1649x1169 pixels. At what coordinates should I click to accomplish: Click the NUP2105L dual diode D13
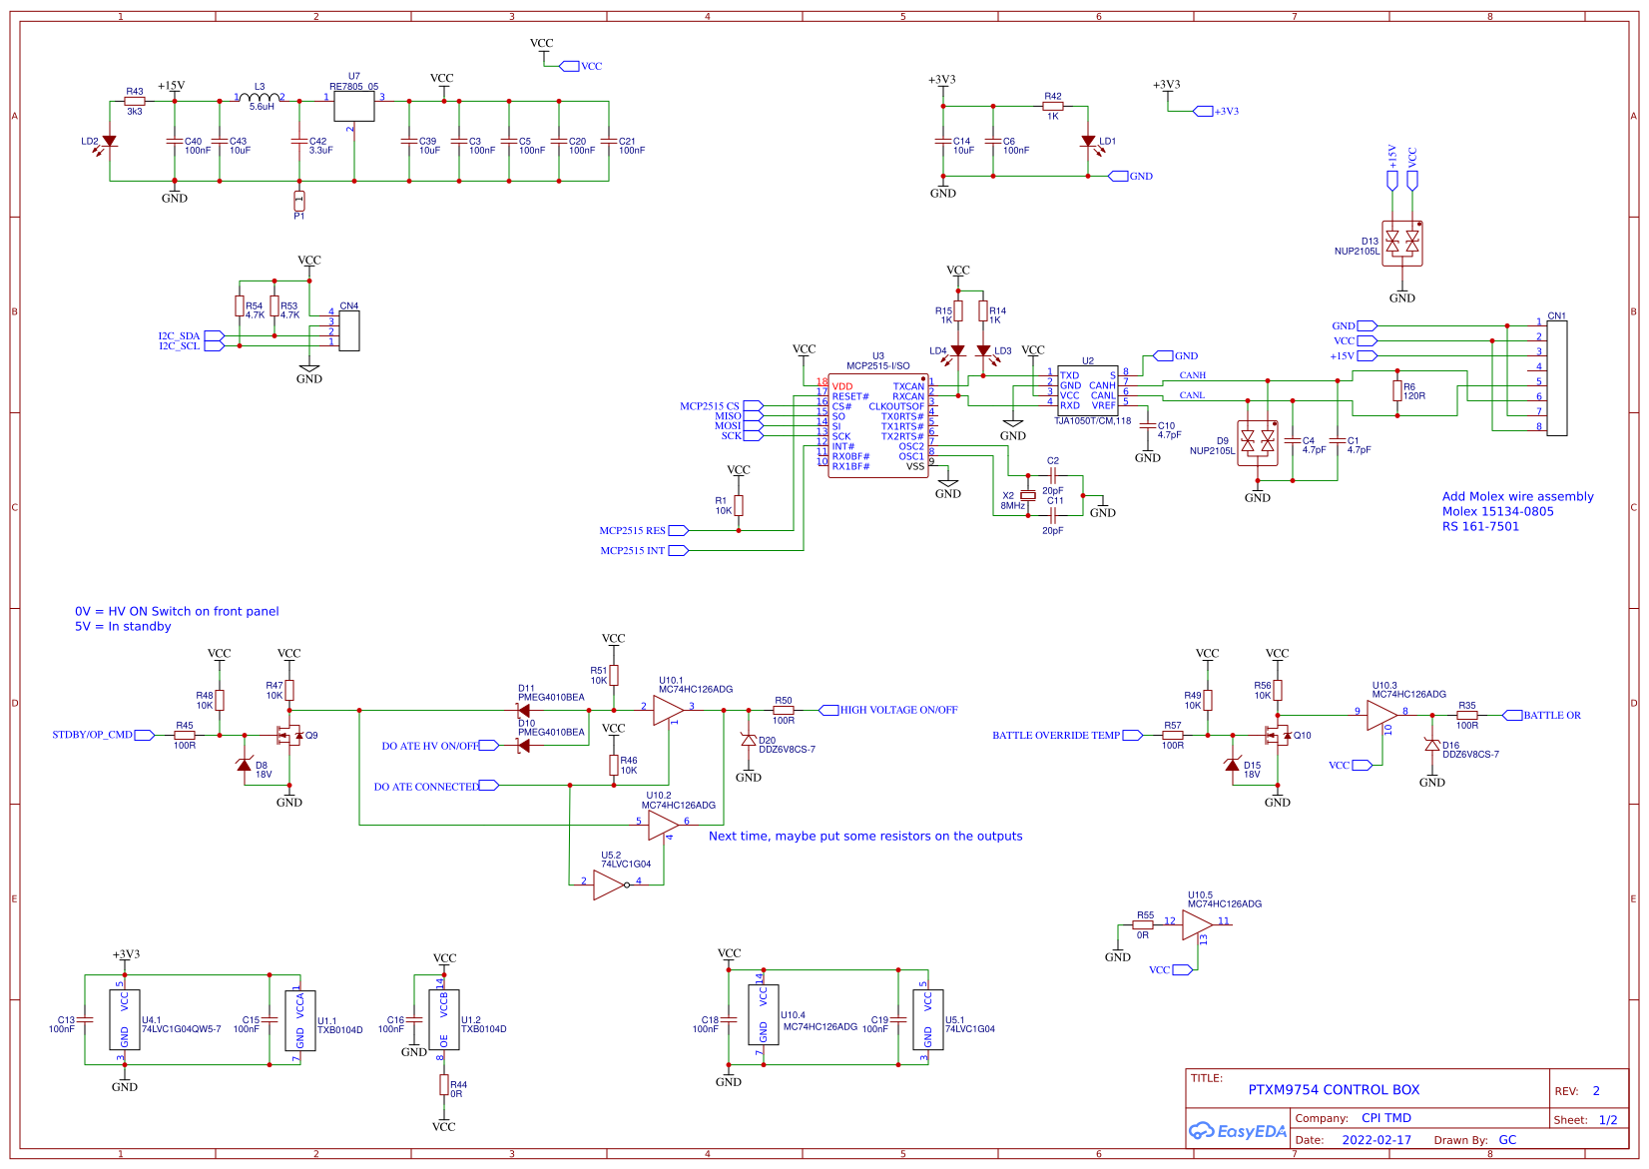1403,242
